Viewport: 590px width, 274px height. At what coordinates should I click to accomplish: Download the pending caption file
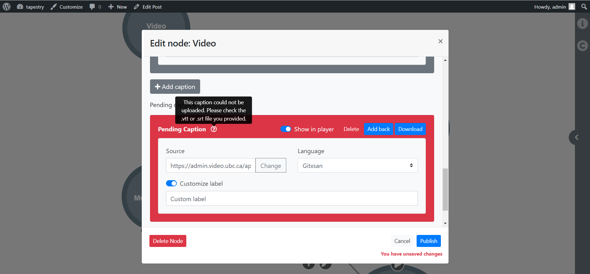[x=410, y=129]
